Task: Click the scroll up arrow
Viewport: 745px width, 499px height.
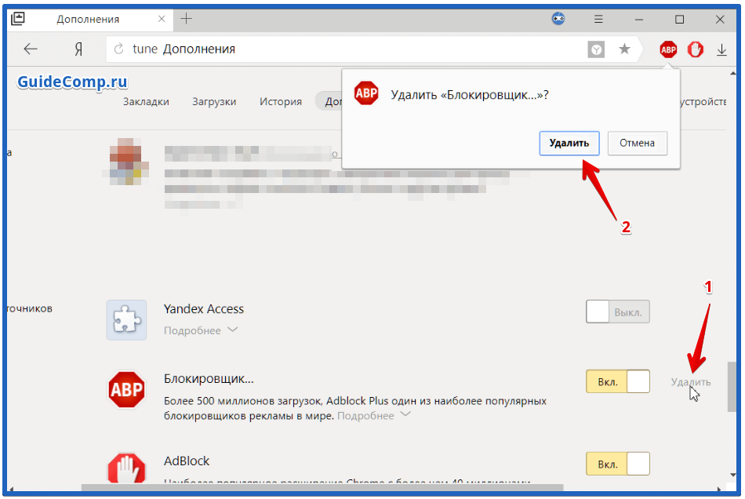Action: [x=732, y=73]
